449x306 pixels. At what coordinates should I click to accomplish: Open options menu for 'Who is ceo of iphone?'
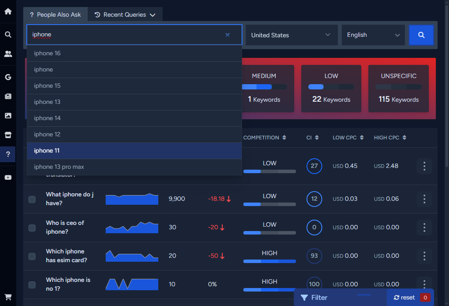(424, 228)
